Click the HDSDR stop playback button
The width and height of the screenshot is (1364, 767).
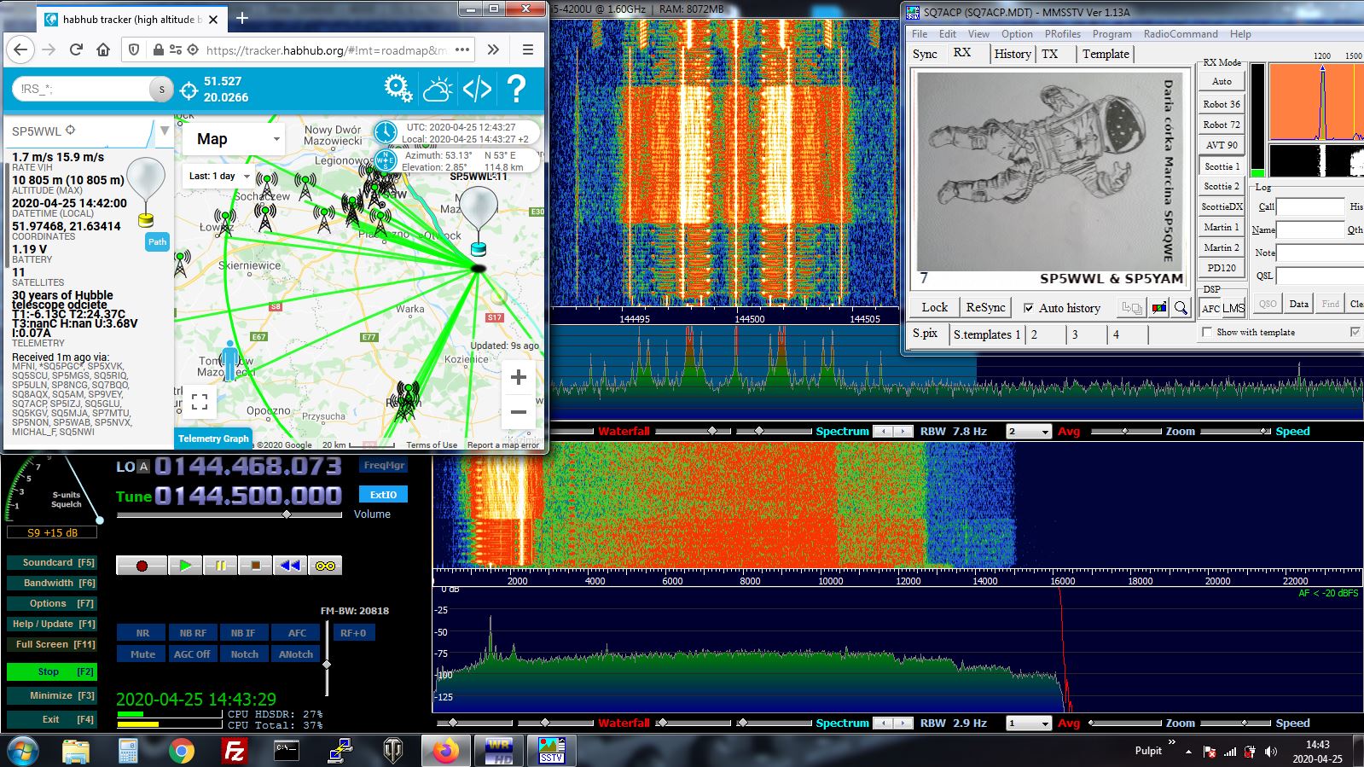(255, 566)
